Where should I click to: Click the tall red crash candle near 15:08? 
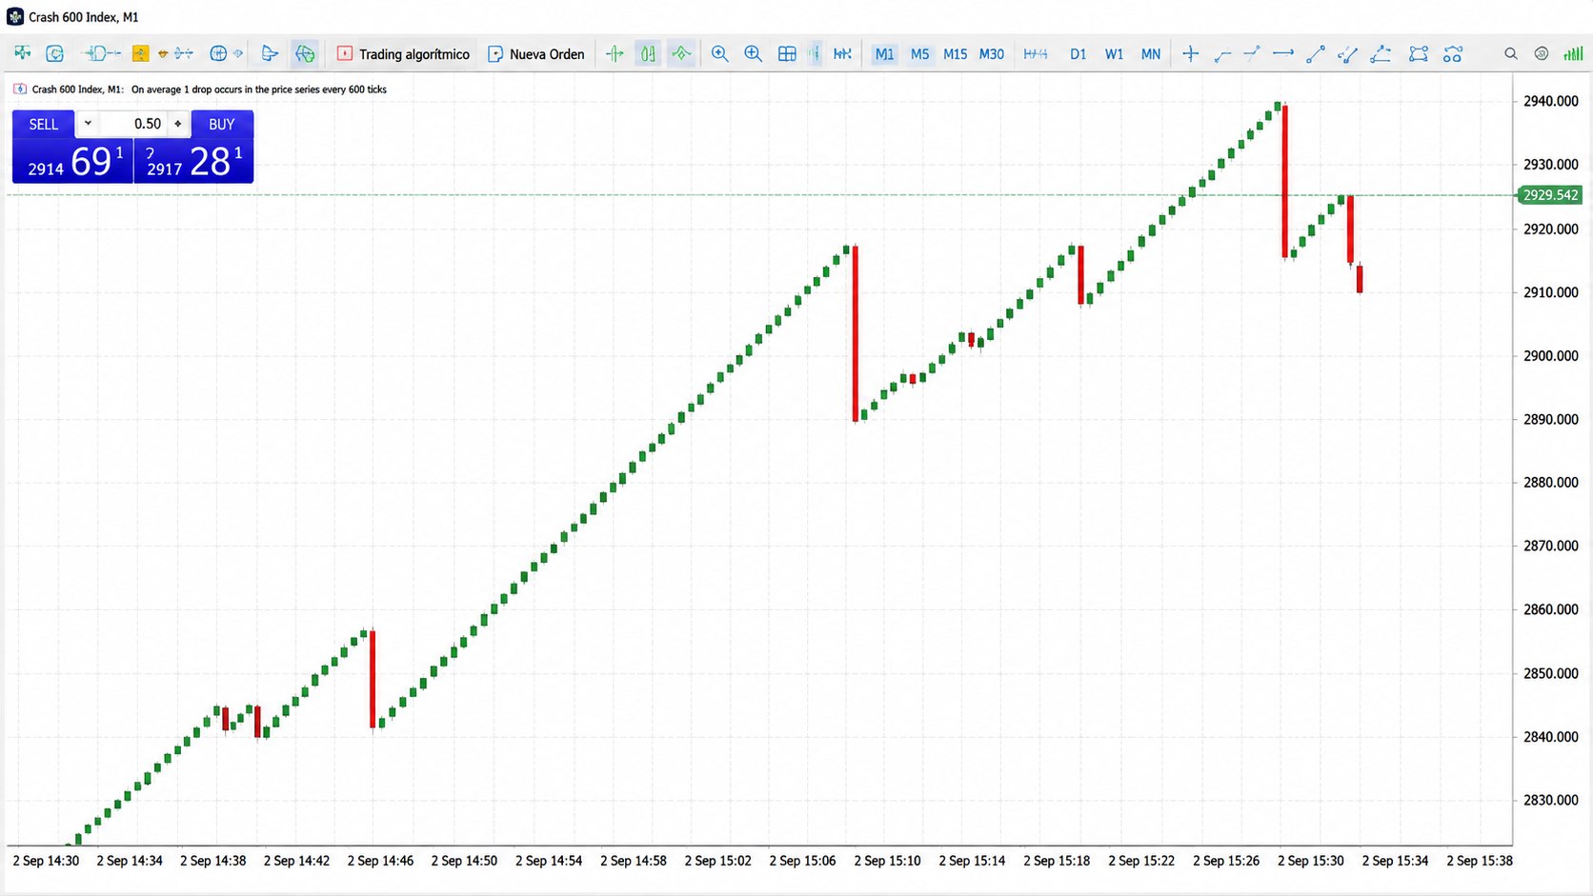(855, 333)
